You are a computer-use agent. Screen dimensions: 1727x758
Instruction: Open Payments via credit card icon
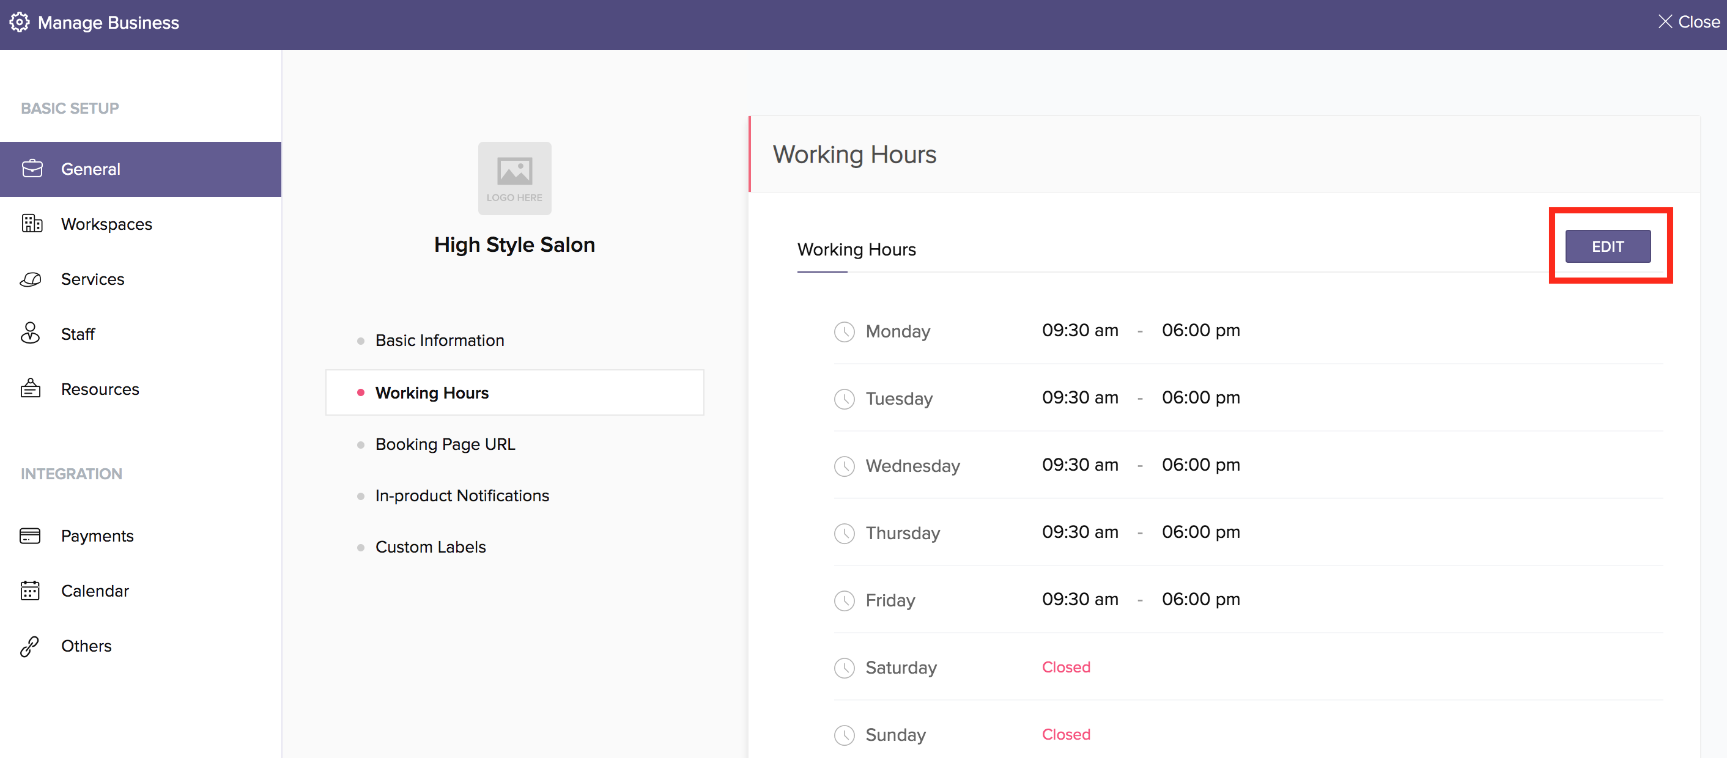(x=30, y=535)
